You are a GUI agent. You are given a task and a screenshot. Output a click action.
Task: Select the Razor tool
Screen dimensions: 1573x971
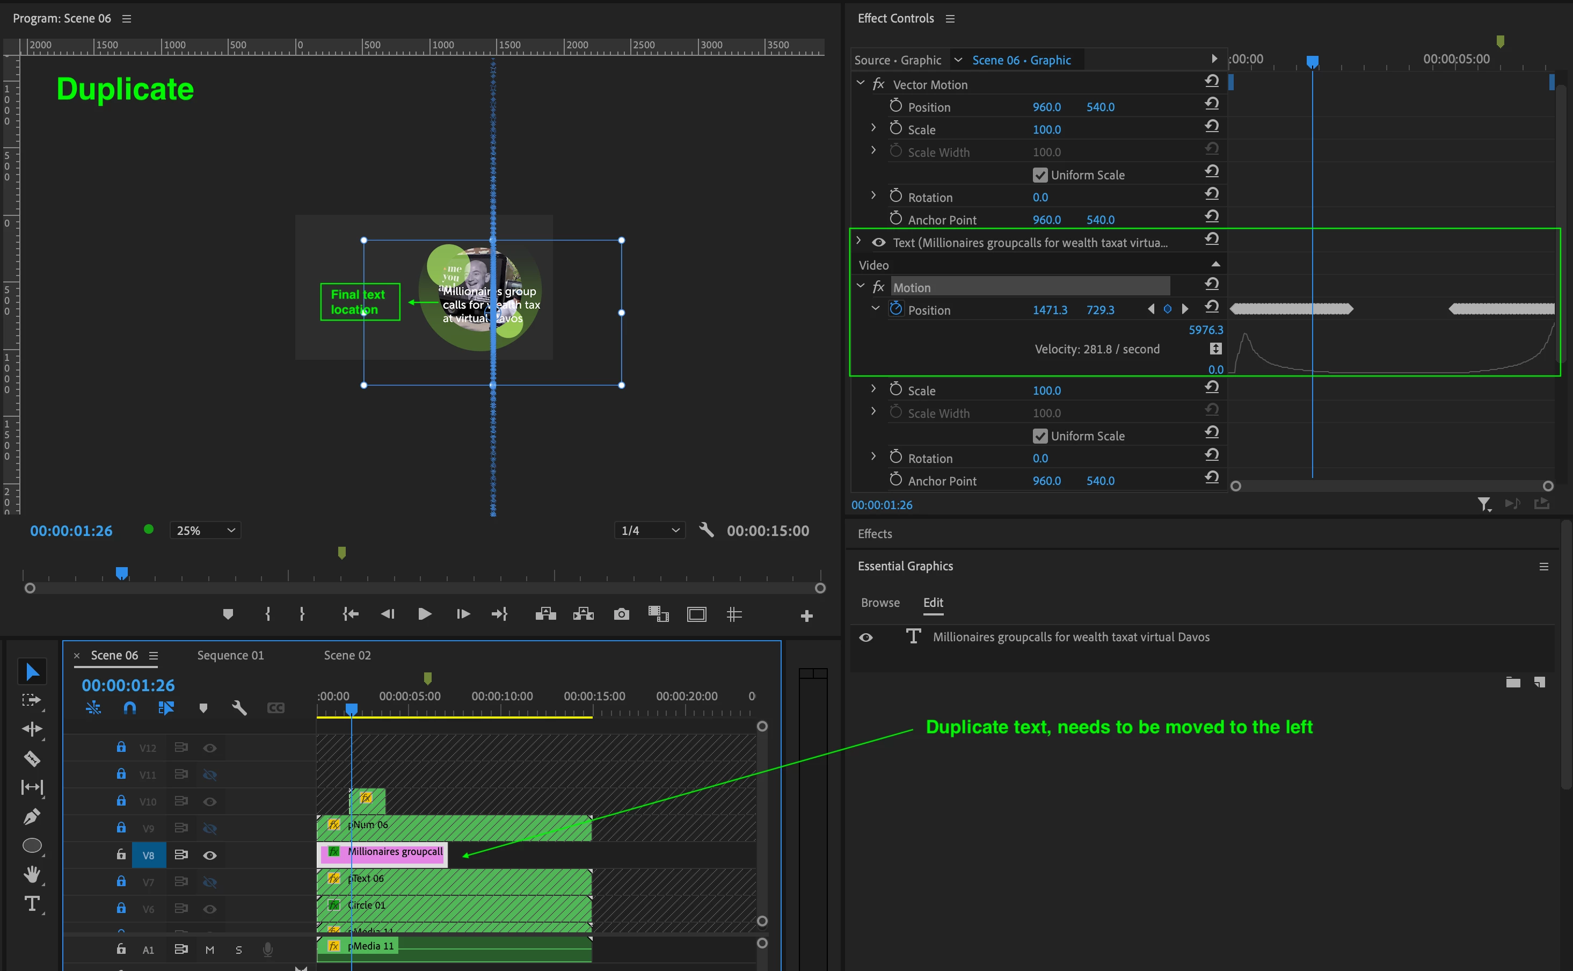32,758
